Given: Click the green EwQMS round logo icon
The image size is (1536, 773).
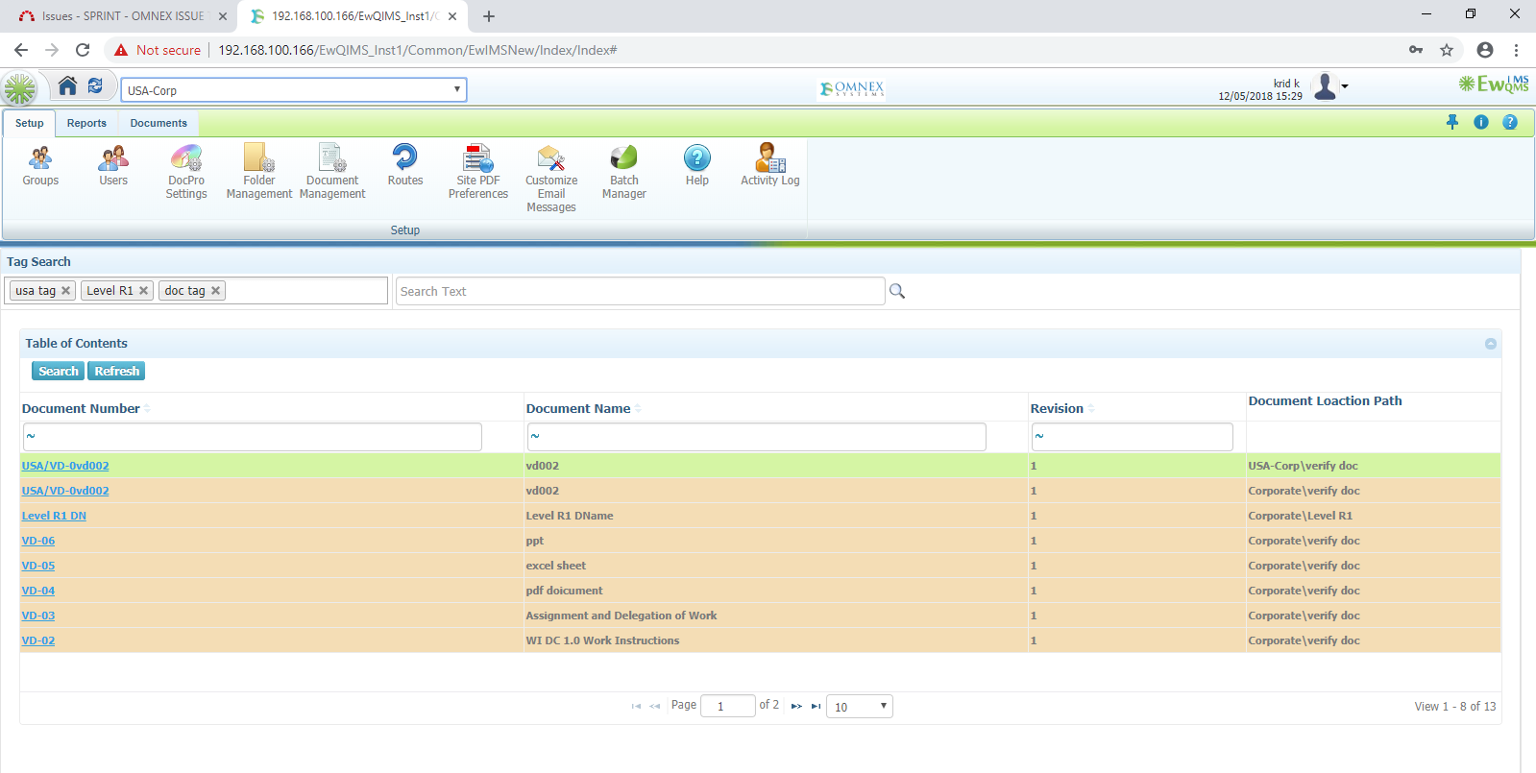Looking at the screenshot, I should (19, 89).
